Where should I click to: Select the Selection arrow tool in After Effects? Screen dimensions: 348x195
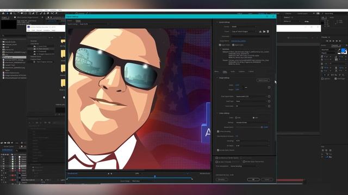point(7,14)
